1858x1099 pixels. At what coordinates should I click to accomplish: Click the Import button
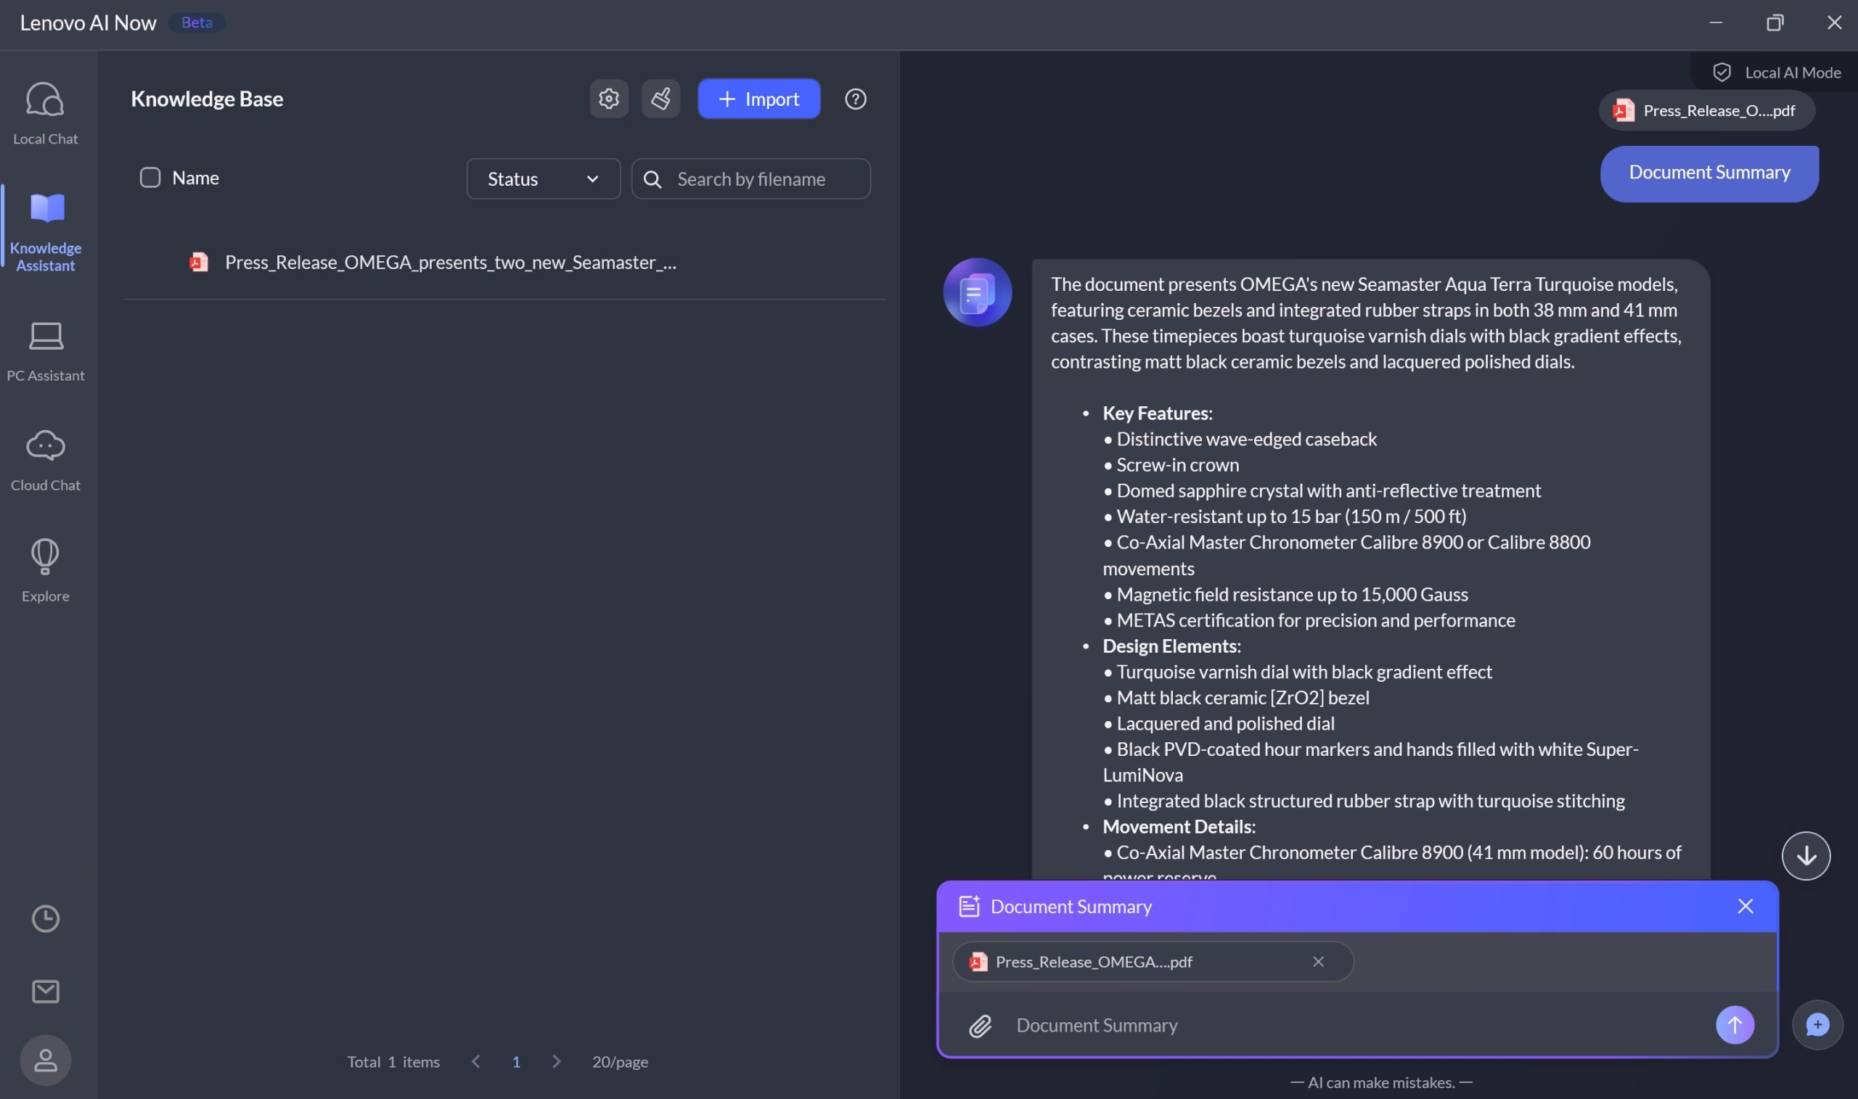pyautogui.click(x=758, y=99)
